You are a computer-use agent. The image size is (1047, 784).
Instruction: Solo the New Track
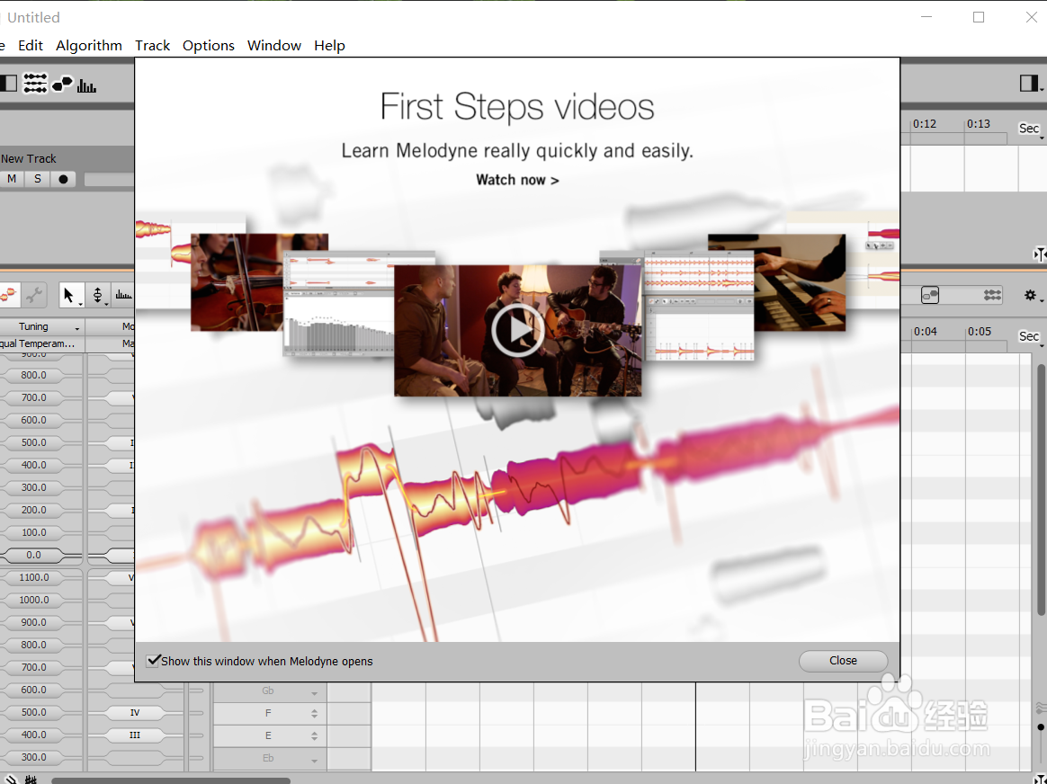[x=38, y=179]
